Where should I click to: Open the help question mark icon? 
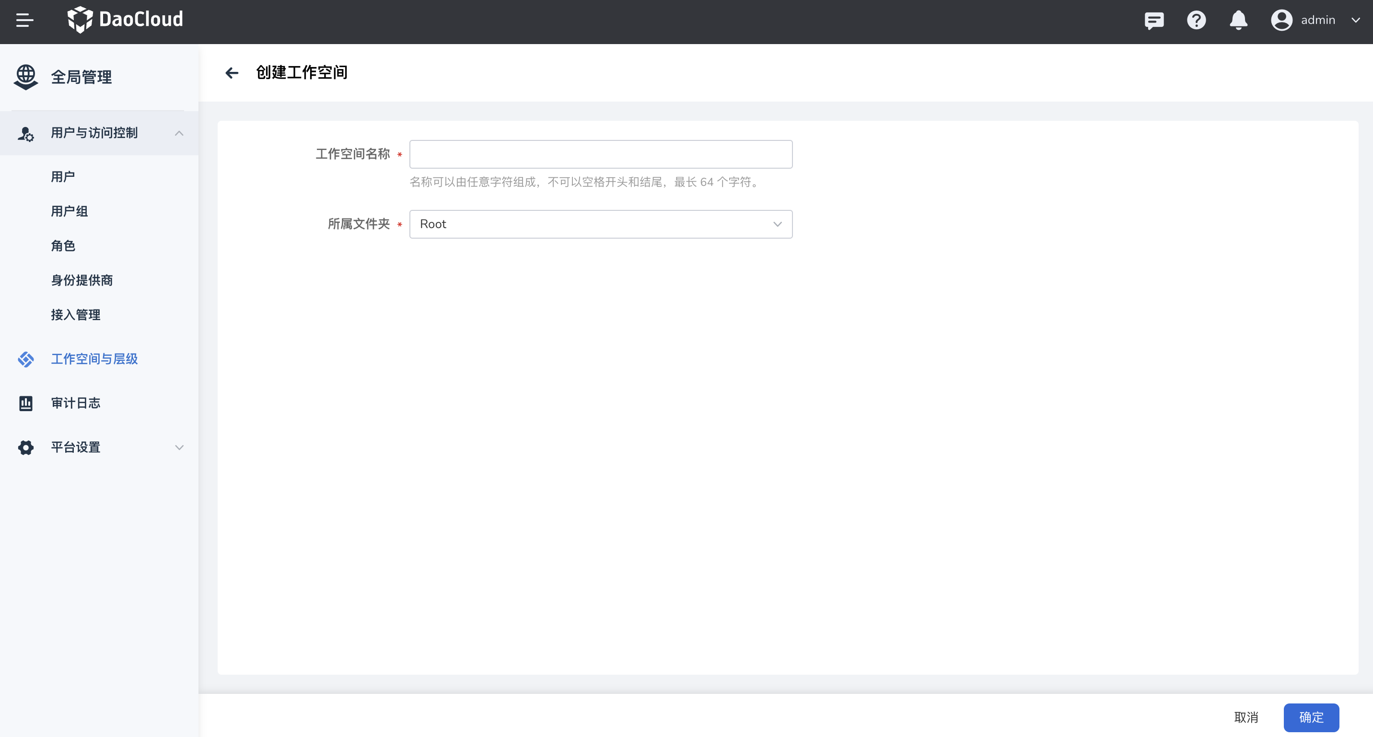pyautogui.click(x=1196, y=21)
